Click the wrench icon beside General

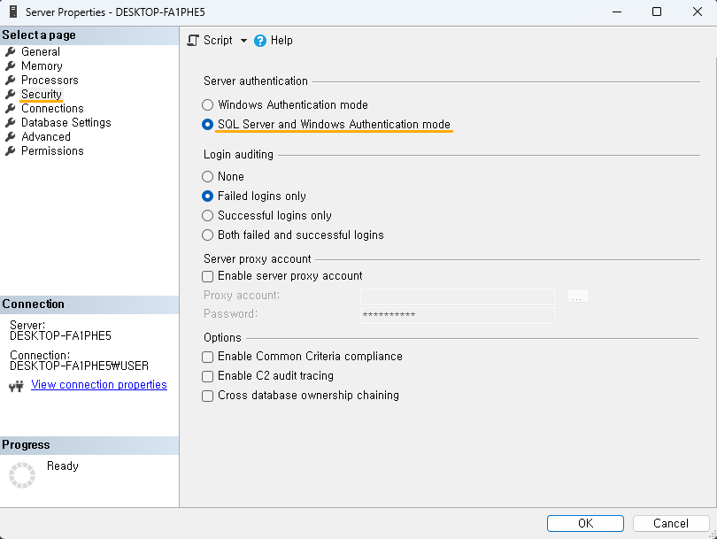coord(10,51)
